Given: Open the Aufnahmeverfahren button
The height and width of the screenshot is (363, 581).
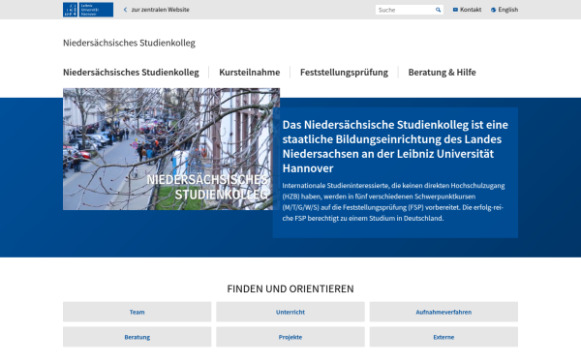Looking at the screenshot, I should (443, 312).
